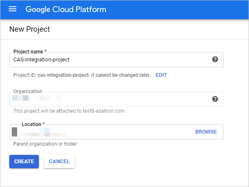Open the hamburger navigation menu
This screenshot has width=249, height=187.
pos(13,9)
